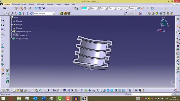Click the FRA language indicator
Image resolution: width=180 pixels, height=101 pixels.
click(166, 98)
